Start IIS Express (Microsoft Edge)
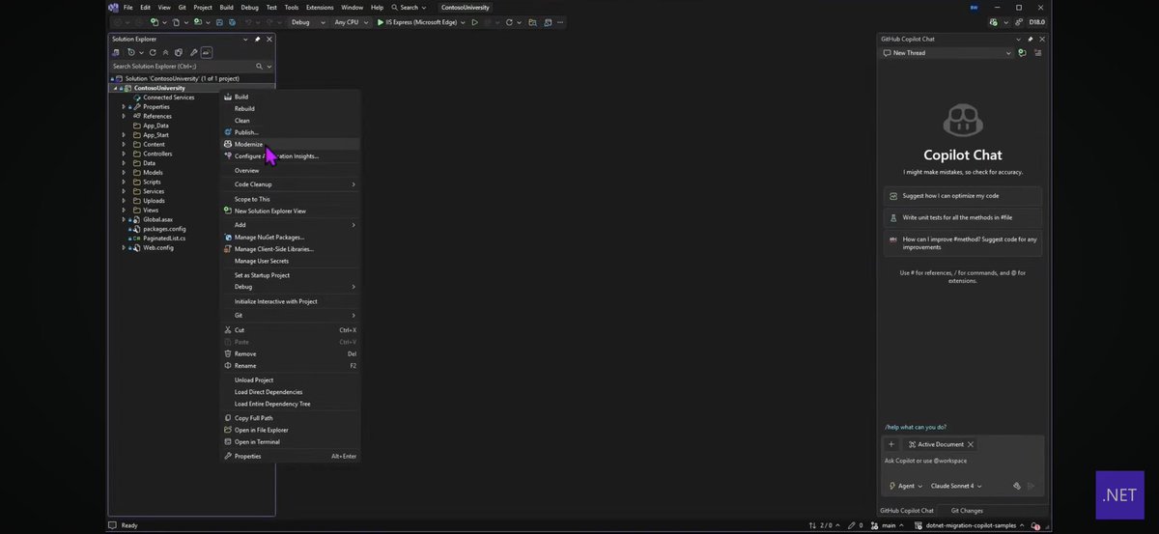Image resolution: width=1159 pixels, height=534 pixels. coord(418,21)
